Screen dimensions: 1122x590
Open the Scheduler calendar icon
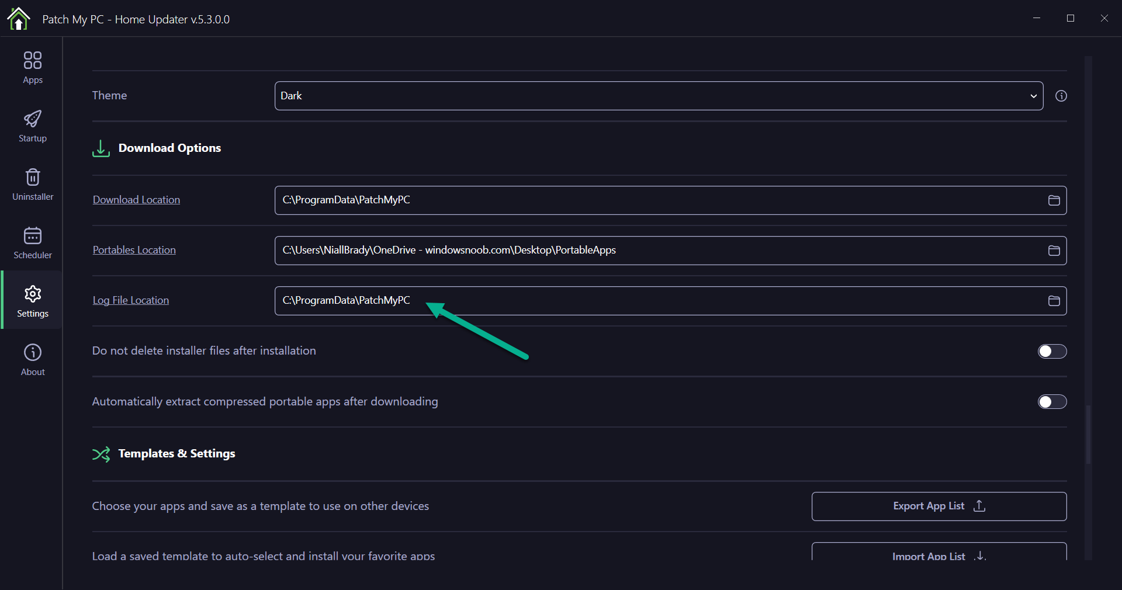[x=33, y=242]
